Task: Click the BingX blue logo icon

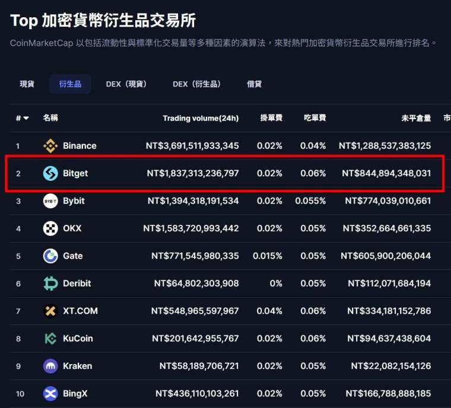Action: point(50,394)
